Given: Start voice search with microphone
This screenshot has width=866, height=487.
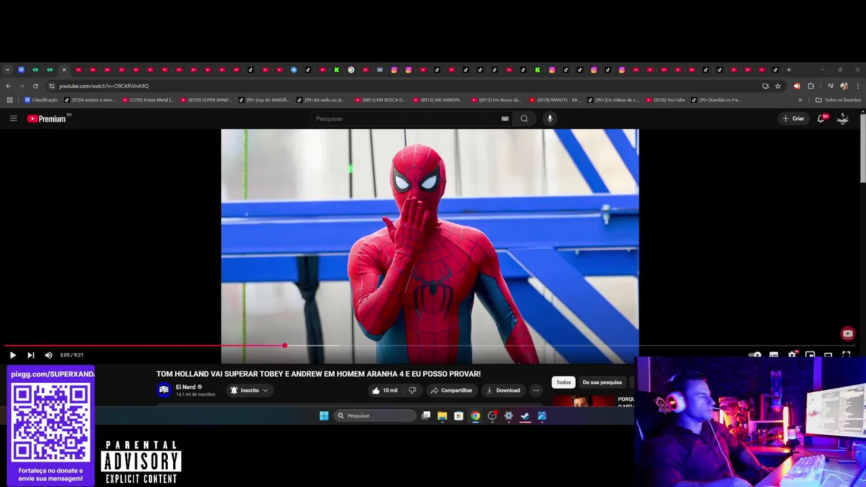Looking at the screenshot, I should pos(550,118).
